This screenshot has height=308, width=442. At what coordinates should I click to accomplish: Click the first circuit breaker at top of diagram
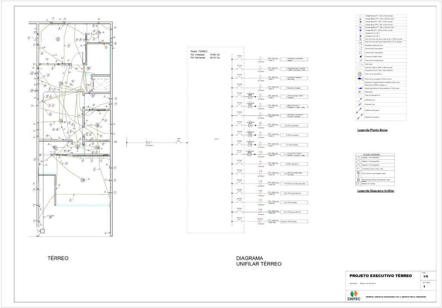click(x=239, y=58)
